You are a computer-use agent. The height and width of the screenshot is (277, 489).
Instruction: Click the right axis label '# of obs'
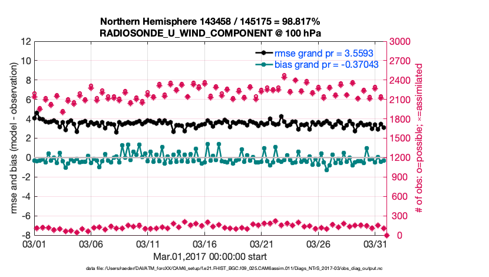tap(419, 138)
